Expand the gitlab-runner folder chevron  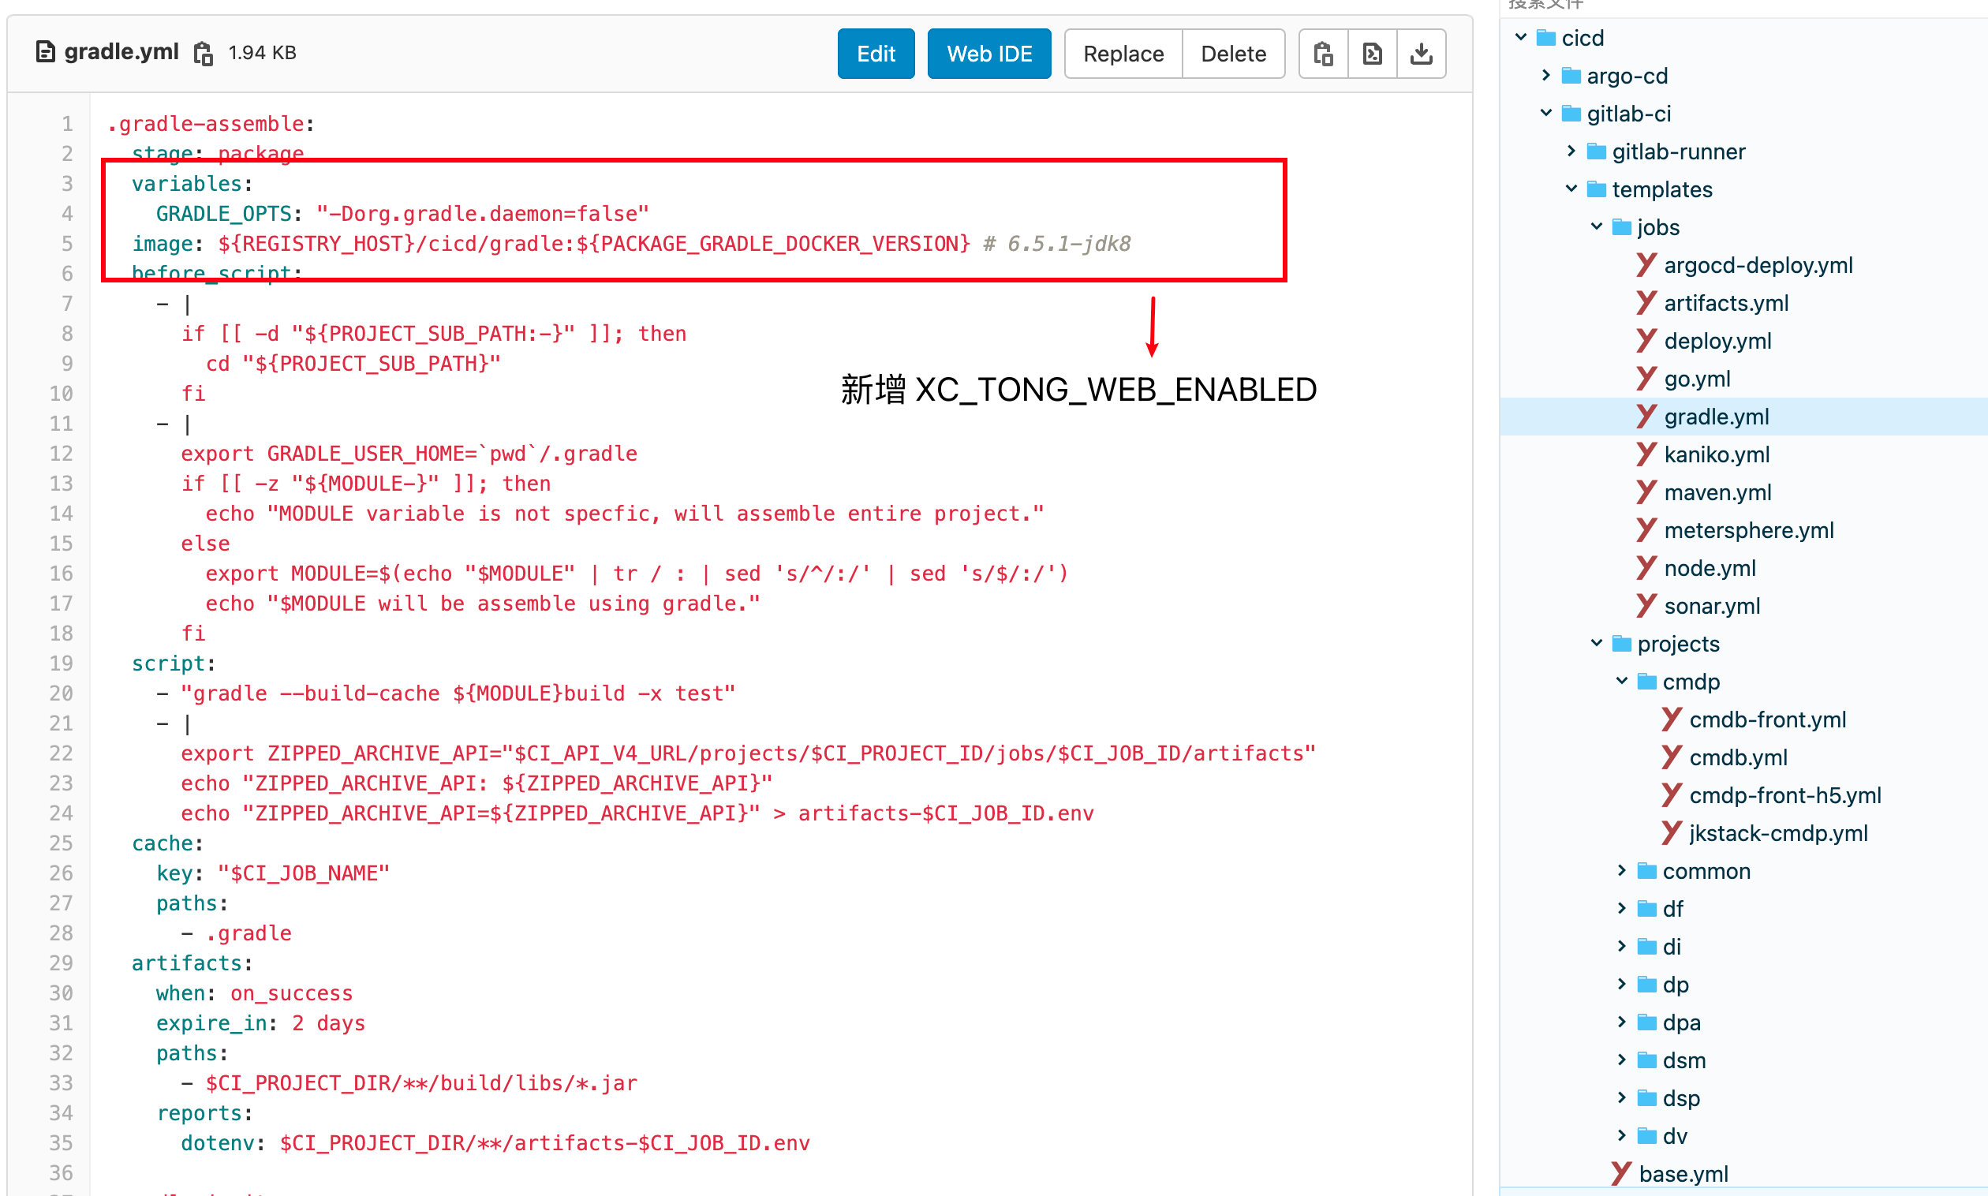coord(1571,151)
